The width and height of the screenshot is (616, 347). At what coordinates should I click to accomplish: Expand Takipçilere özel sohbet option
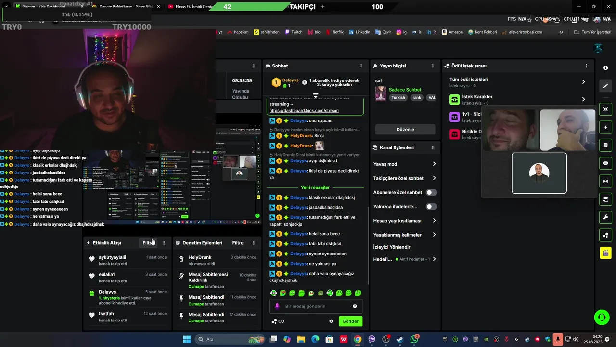click(x=405, y=178)
